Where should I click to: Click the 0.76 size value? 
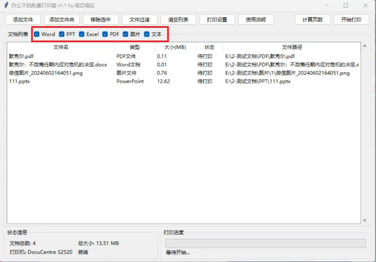click(162, 73)
